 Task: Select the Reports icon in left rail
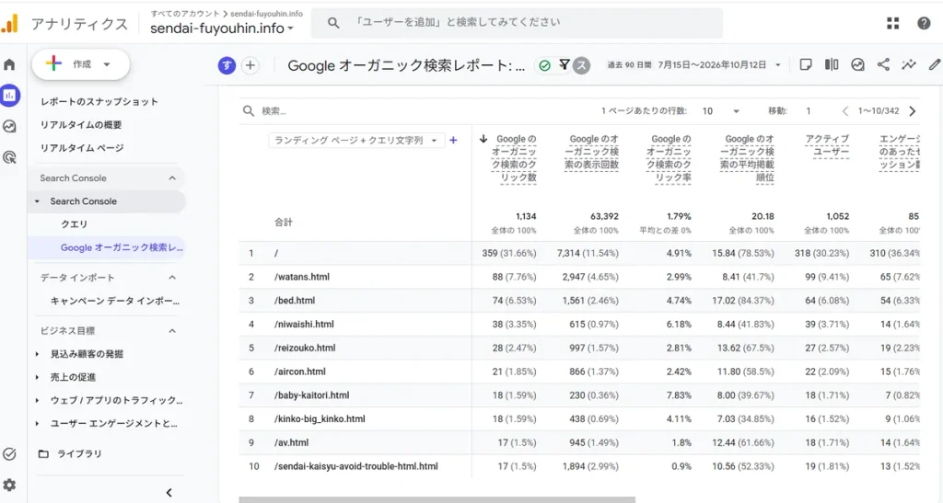(x=9, y=96)
